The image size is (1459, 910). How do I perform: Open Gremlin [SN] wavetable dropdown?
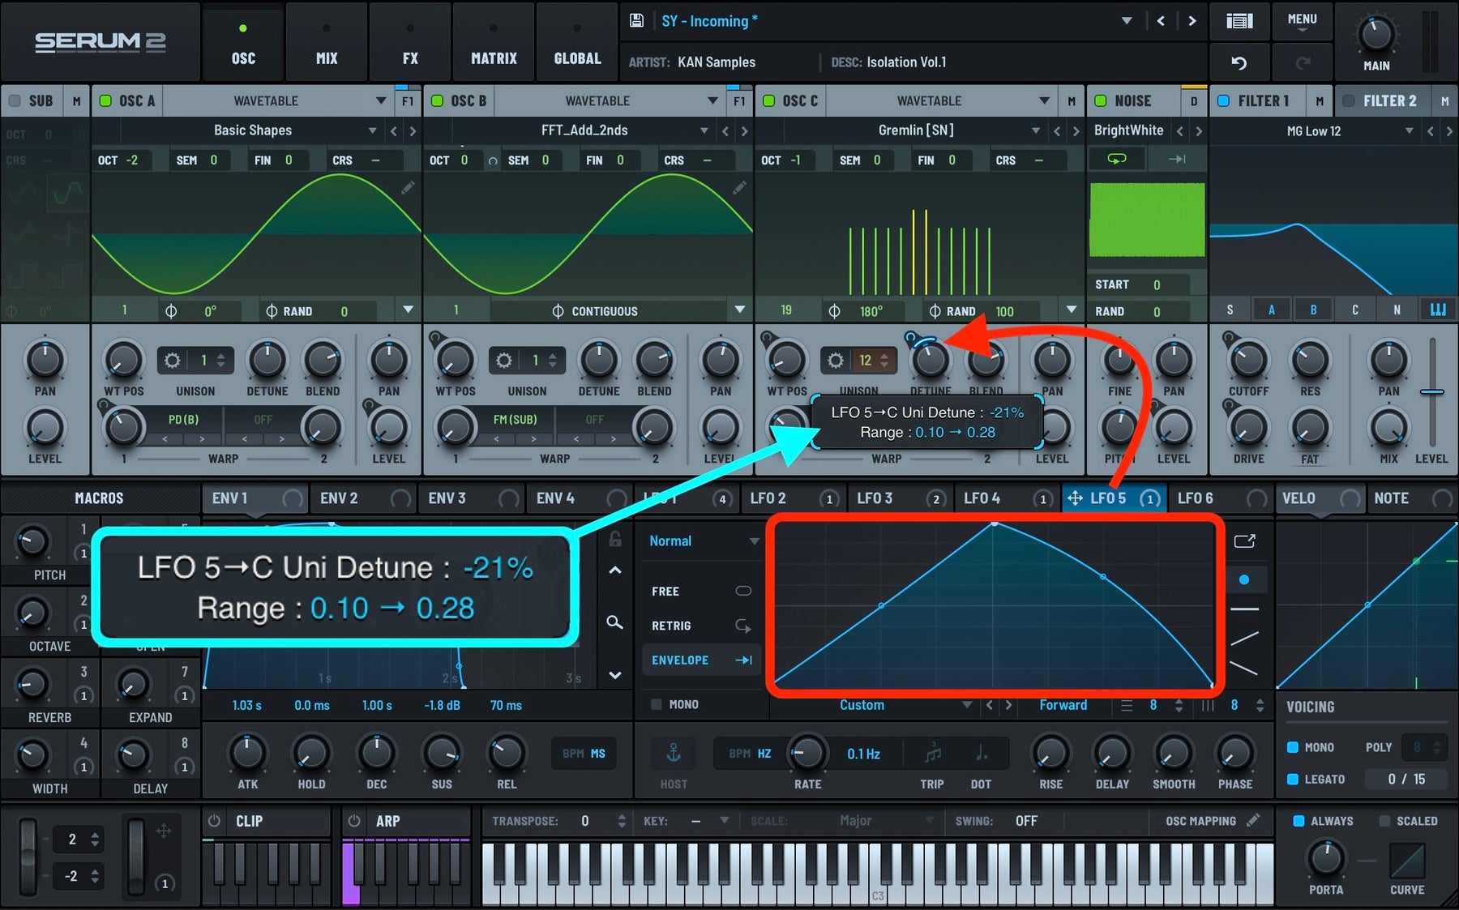(1035, 130)
